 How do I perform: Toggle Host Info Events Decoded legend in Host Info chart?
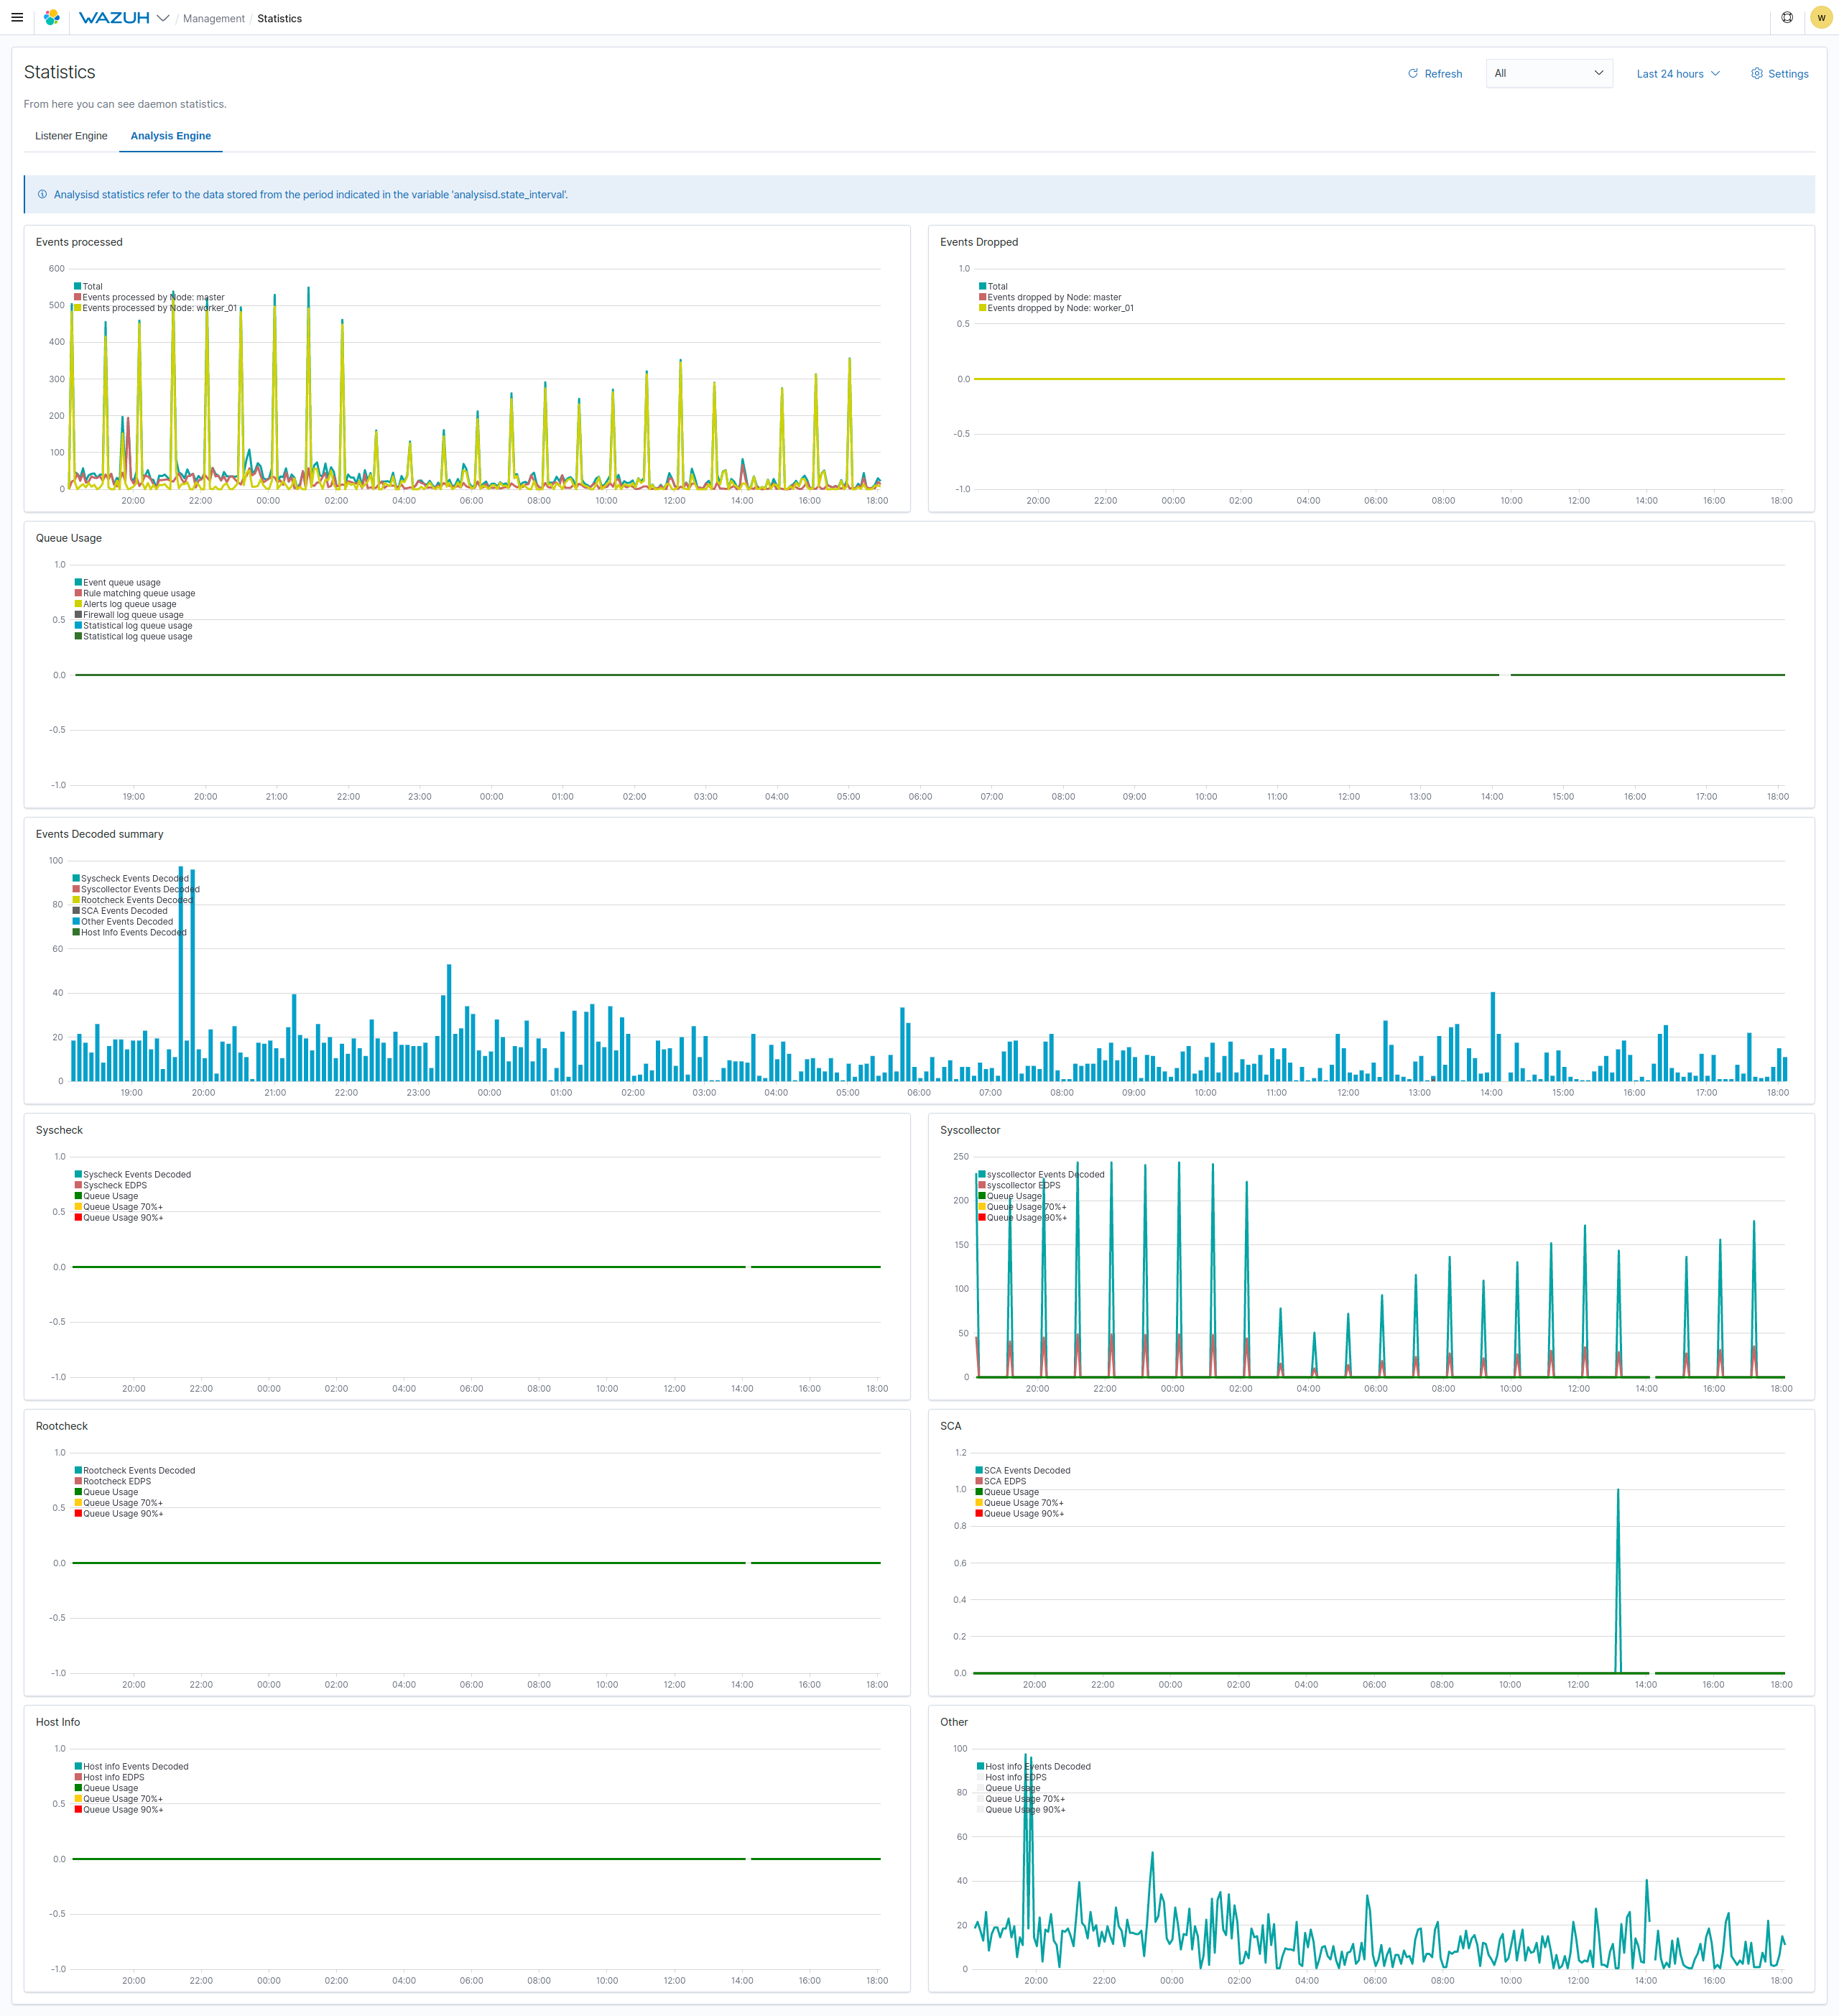click(131, 1766)
